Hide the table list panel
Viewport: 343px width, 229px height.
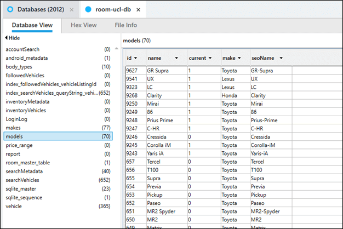pyautogui.click(x=12, y=38)
